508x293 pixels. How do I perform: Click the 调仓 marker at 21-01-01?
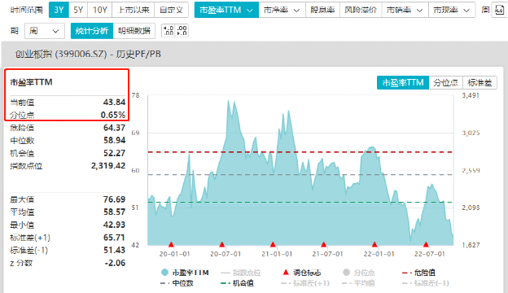pyautogui.click(x=273, y=244)
